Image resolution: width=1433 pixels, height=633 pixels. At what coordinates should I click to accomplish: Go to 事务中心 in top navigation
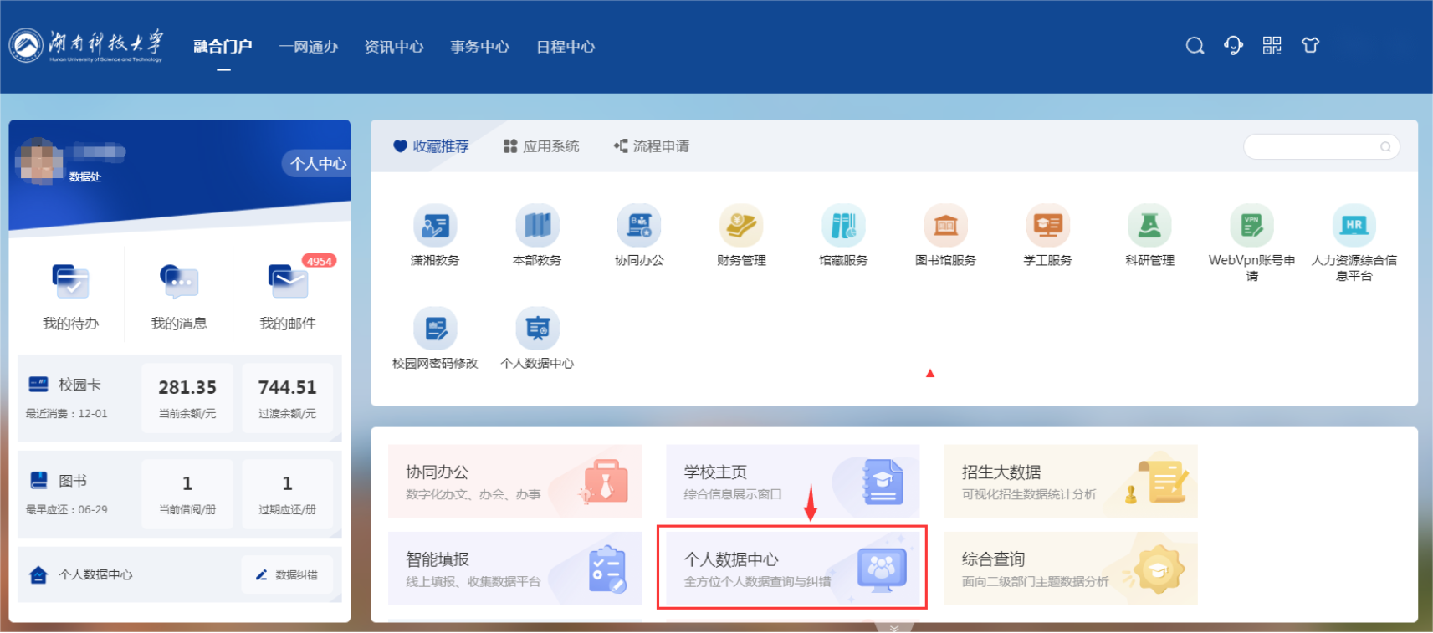pos(479,47)
